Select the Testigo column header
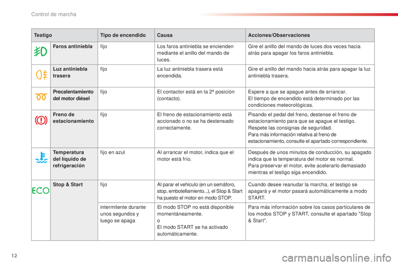The width and height of the screenshot is (398, 265). [43, 35]
